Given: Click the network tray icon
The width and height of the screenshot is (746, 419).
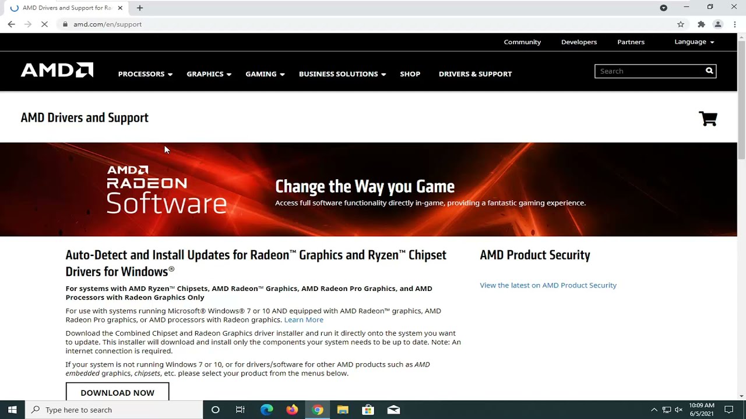Looking at the screenshot, I should tap(667, 410).
